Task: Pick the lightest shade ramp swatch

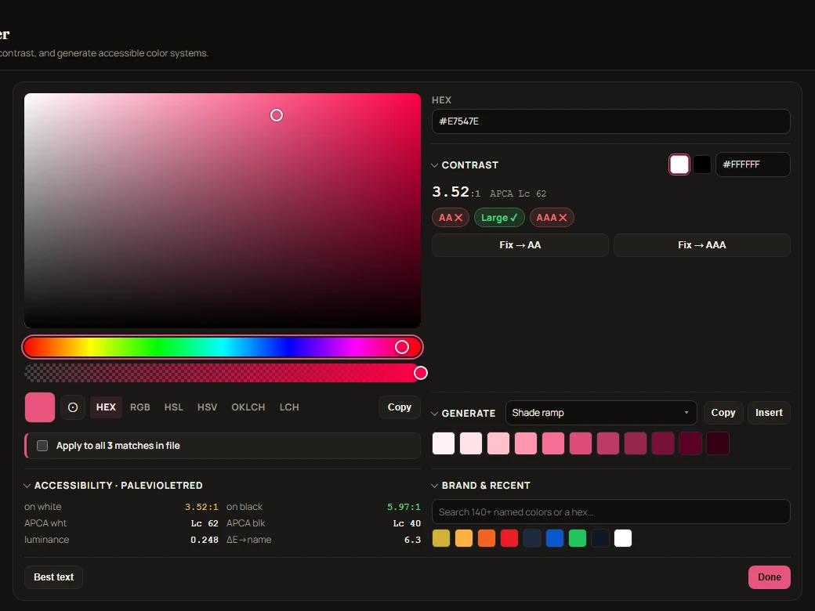Action: click(444, 443)
